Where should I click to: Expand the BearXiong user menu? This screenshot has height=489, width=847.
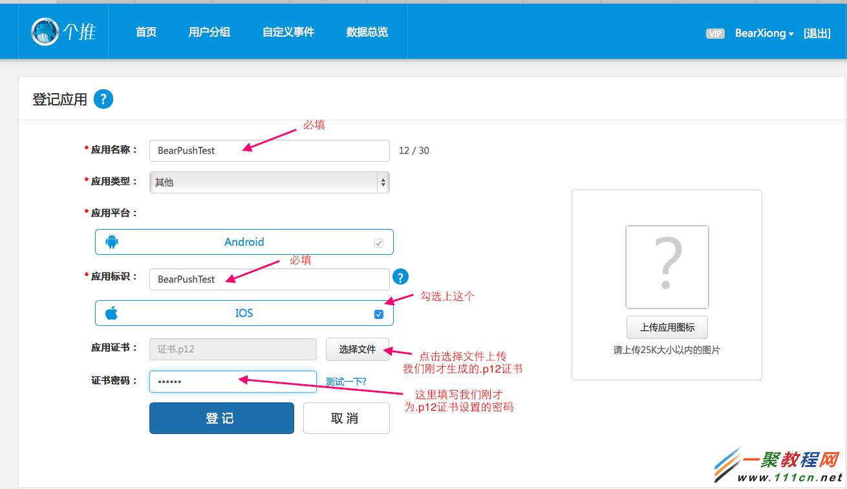coord(764,34)
